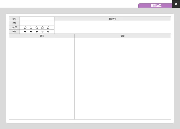Click into the 날짜 date field
Viewport: 180px width, 129px height.
click(37, 19)
